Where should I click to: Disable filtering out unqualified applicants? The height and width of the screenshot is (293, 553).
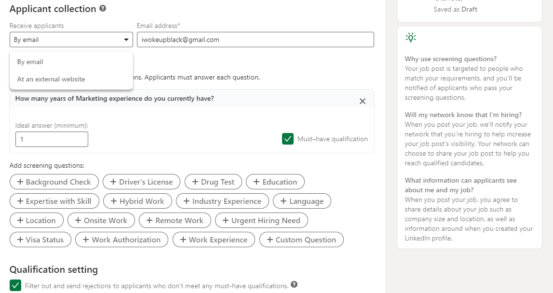pyautogui.click(x=15, y=285)
